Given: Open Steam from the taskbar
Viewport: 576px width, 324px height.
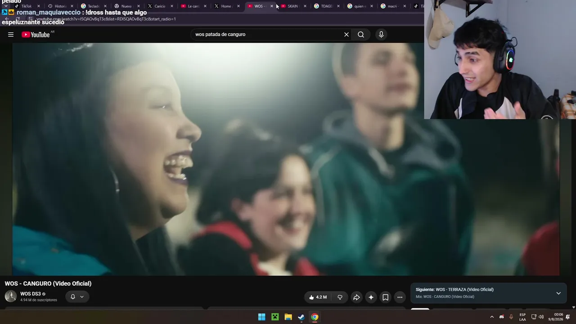Looking at the screenshot, I should coord(301,317).
